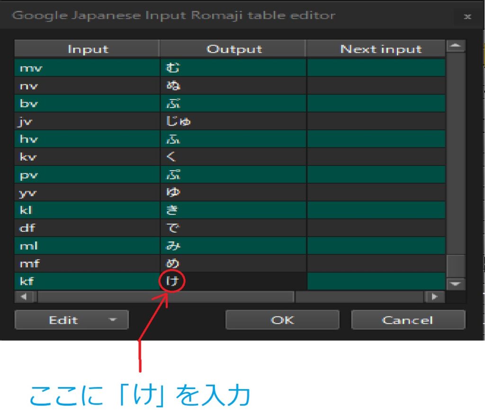This screenshot has width=485, height=417.
Task: Close the Romaji table editor window
Action: (467, 16)
